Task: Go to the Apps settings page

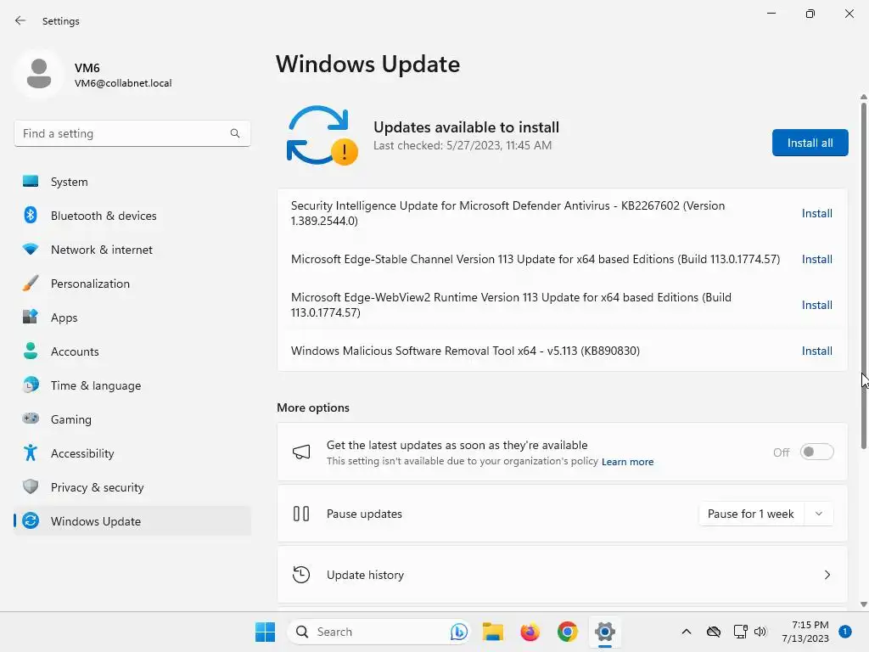Action: tap(132, 318)
